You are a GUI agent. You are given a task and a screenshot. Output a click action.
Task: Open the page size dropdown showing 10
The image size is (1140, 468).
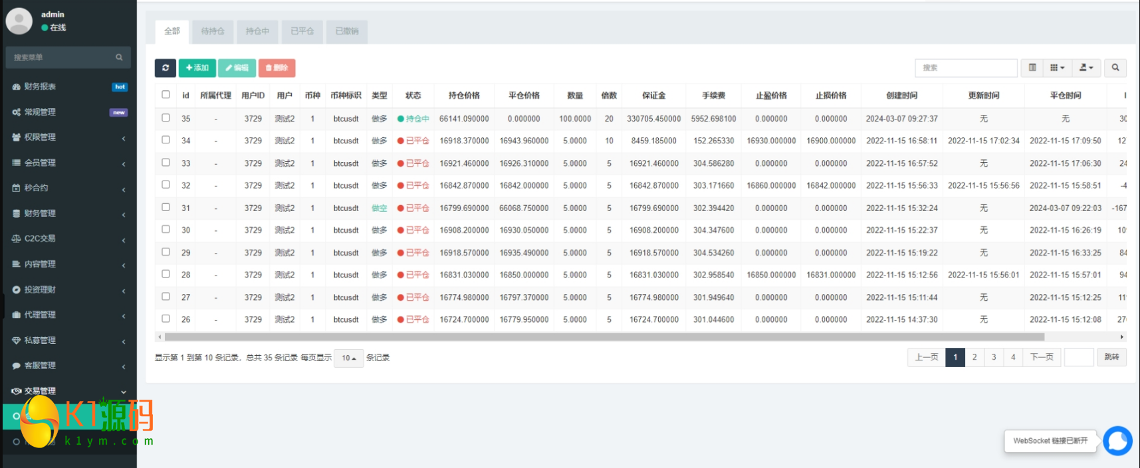[348, 358]
